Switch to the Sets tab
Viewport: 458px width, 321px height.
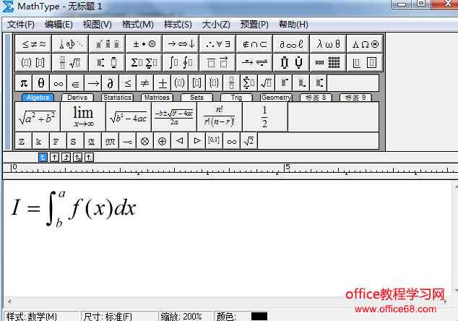(x=196, y=98)
